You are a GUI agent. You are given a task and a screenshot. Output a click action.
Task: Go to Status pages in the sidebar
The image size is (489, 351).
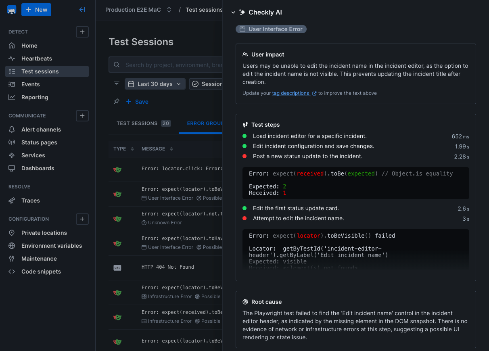click(39, 142)
